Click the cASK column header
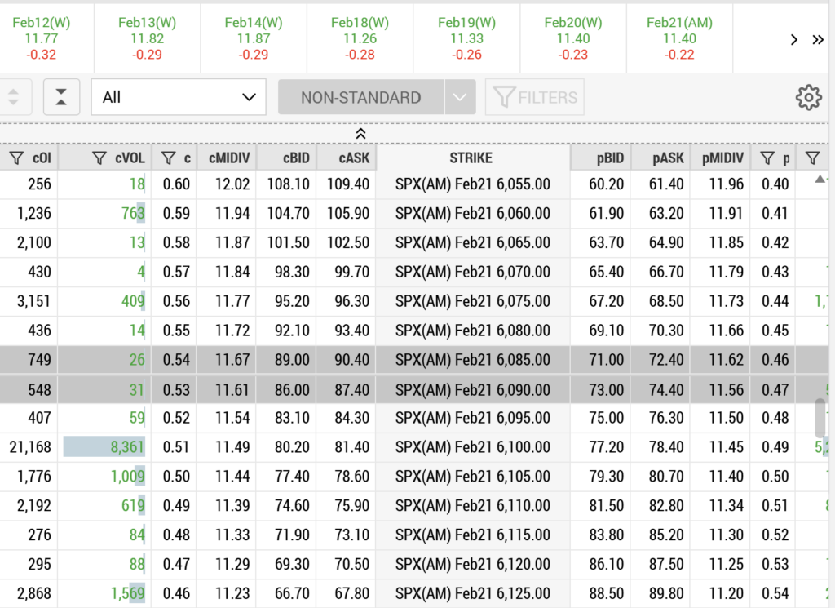Image resolution: width=835 pixels, height=608 pixels. 347,158
